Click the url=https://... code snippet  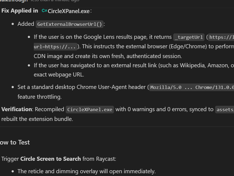click(x=55, y=46)
